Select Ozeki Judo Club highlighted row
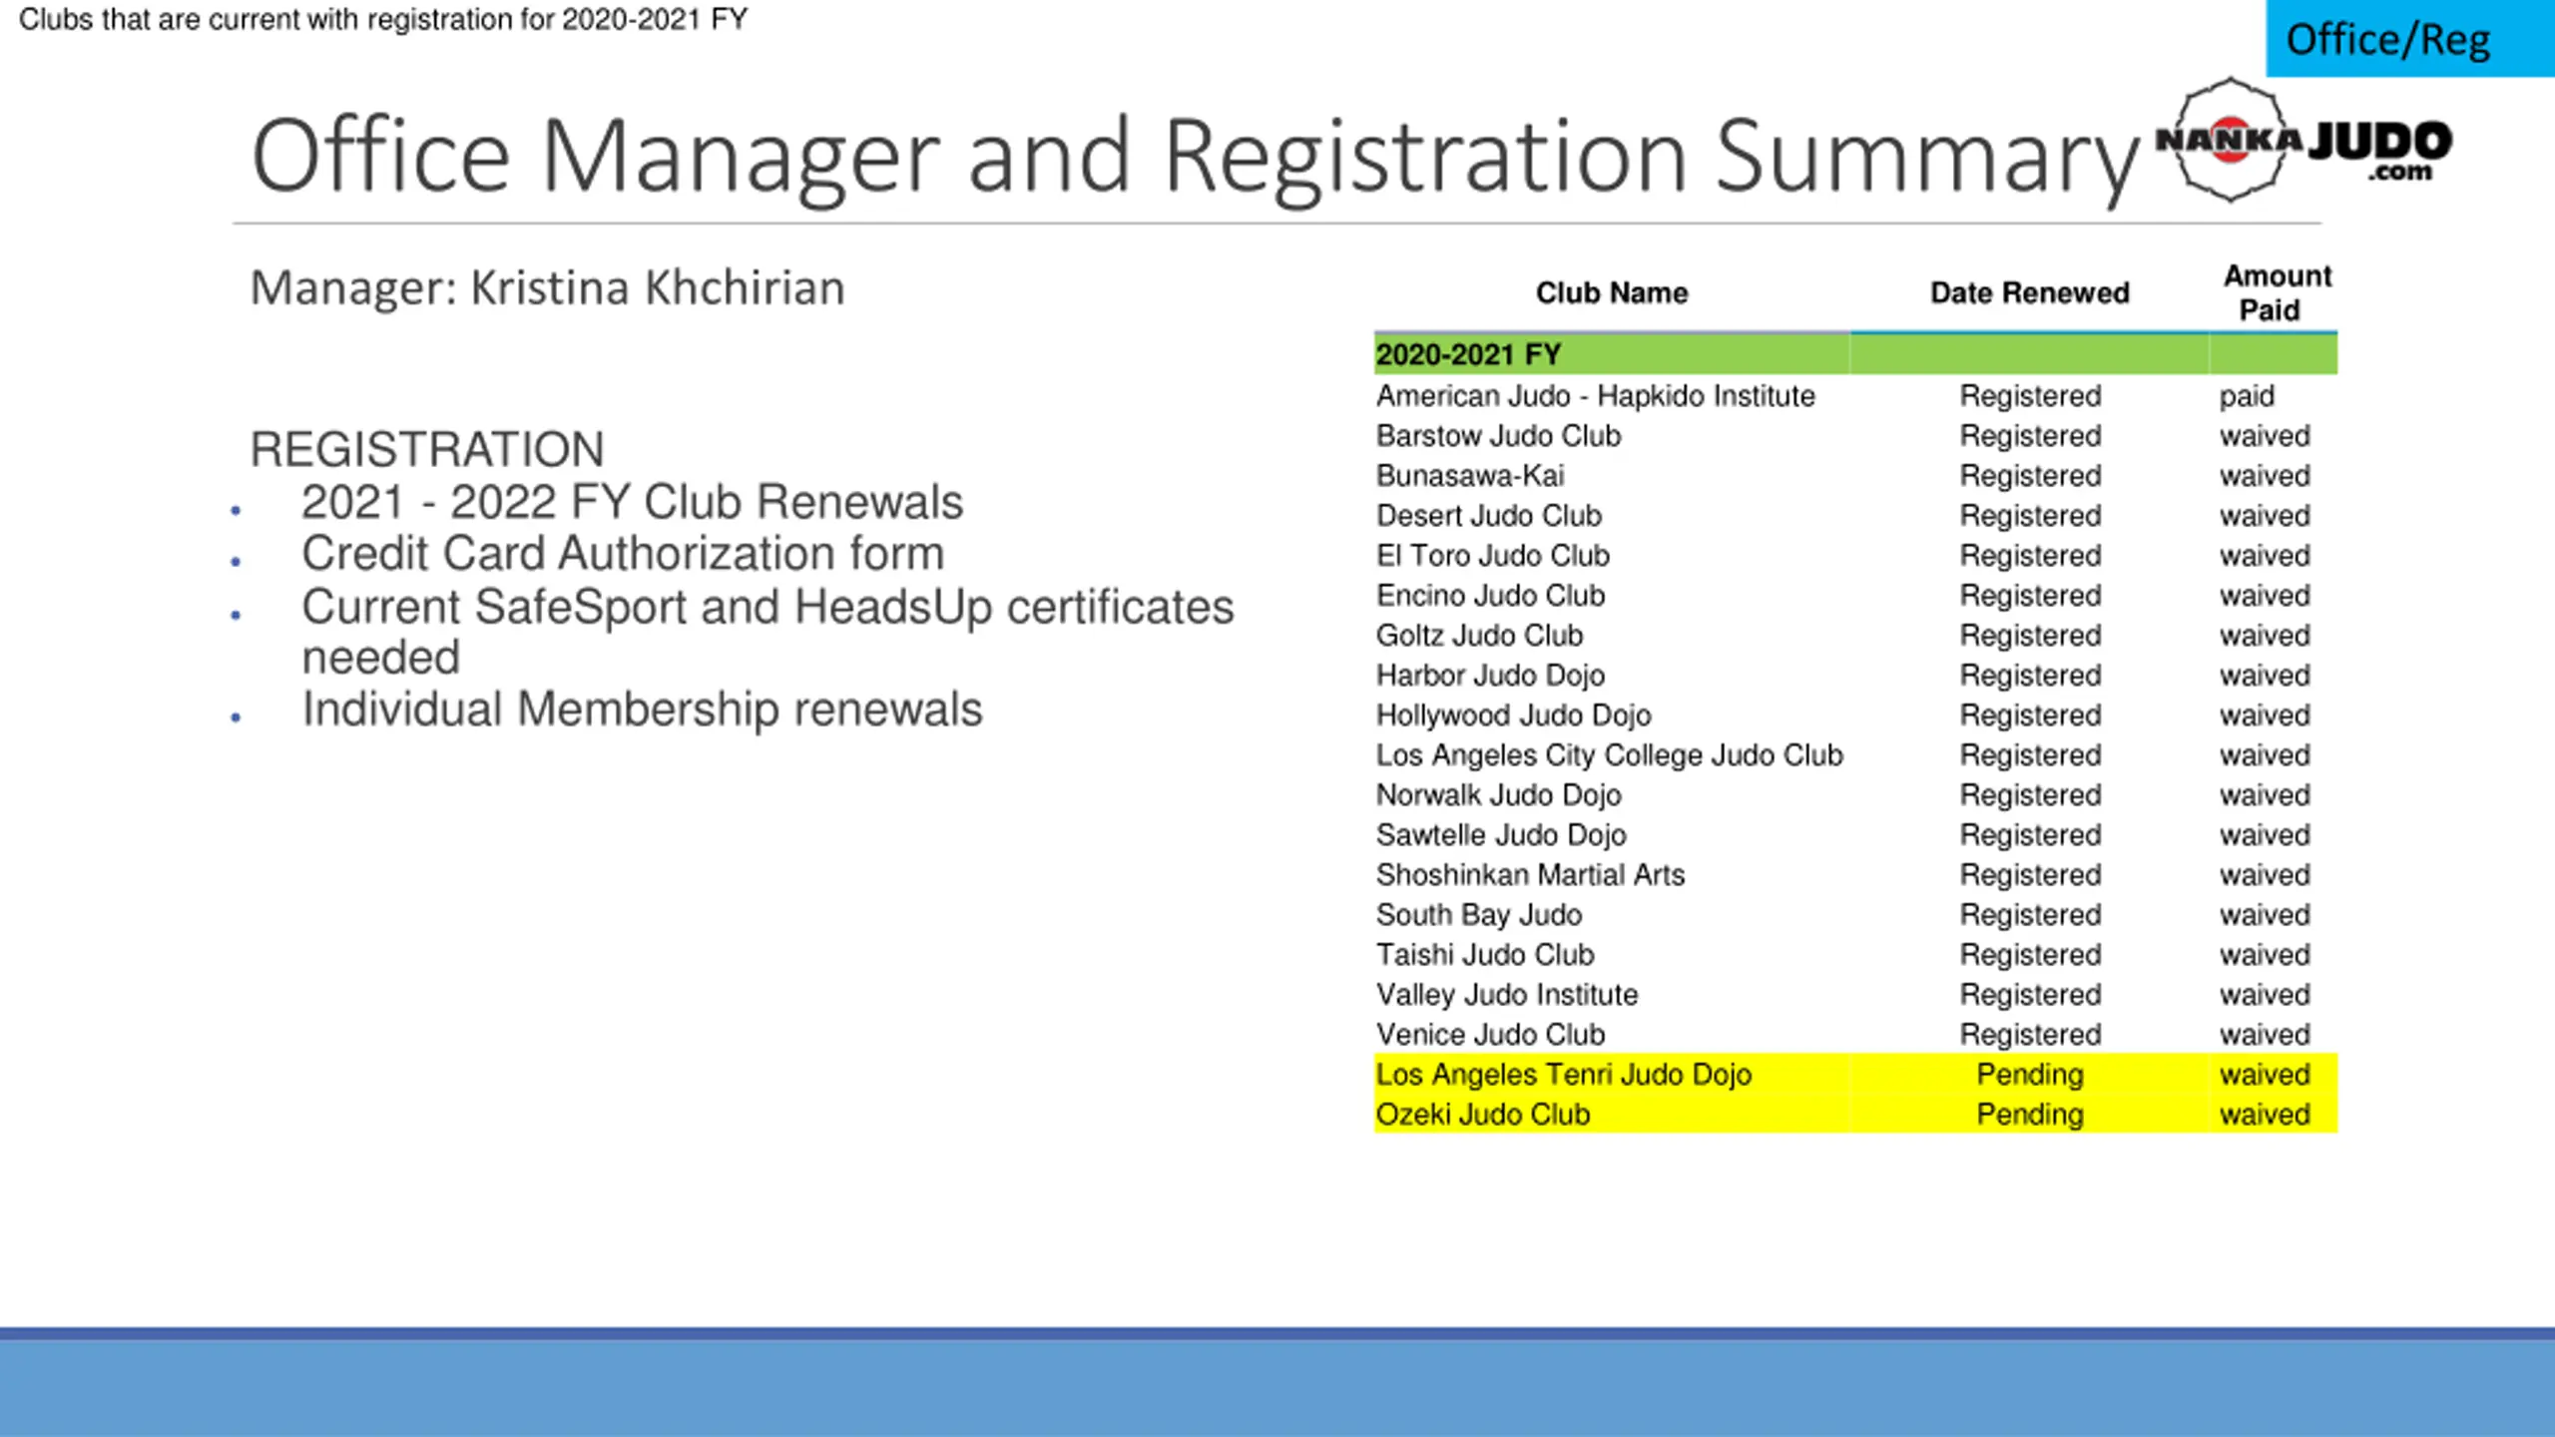 [1855, 1115]
